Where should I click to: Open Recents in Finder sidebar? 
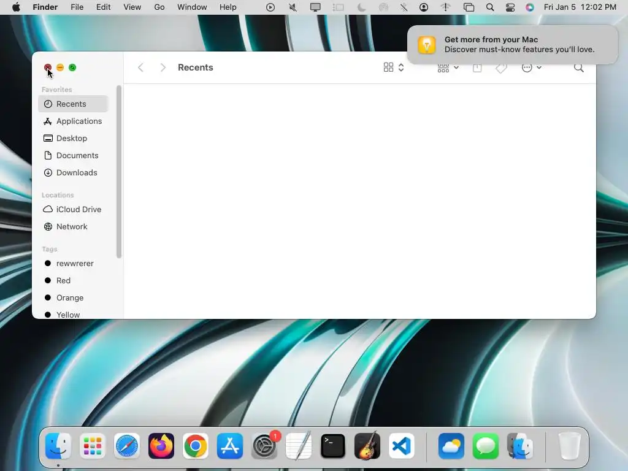(74, 104)
